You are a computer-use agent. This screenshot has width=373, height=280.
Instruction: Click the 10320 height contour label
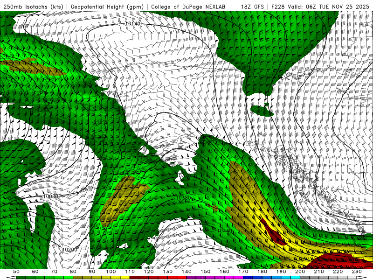(x=184, y=176)
